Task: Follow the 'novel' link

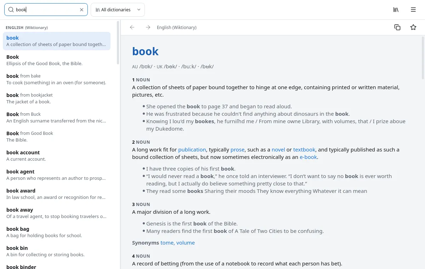Action: pos(278,150)
